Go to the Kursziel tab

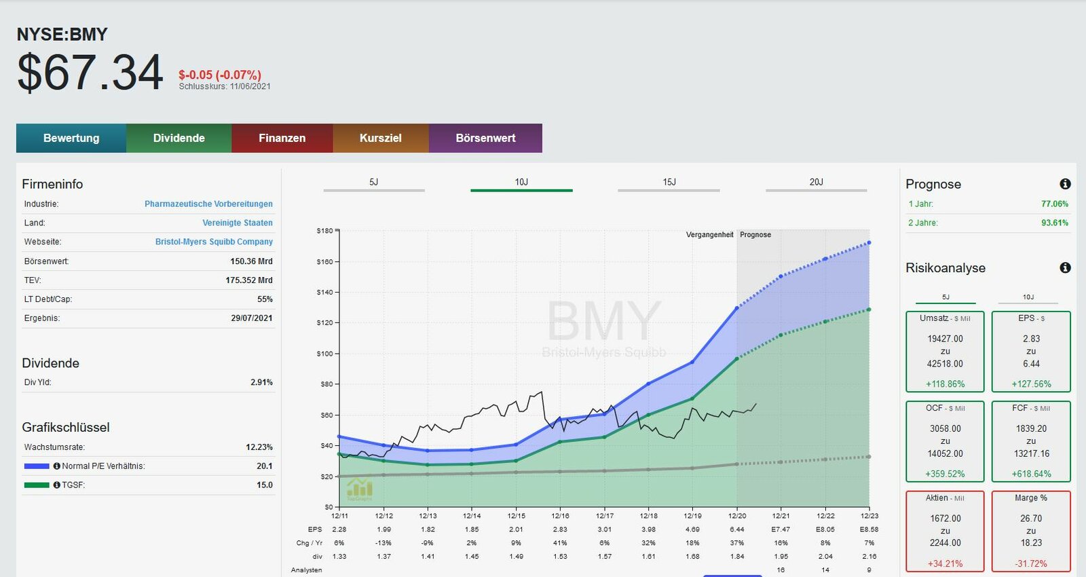pyautogui.click(x=381, y=138)
